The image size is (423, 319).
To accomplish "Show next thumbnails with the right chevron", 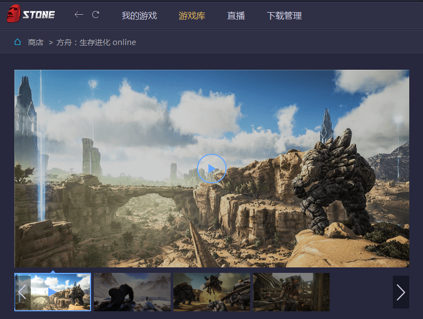I will coord(401,292).
